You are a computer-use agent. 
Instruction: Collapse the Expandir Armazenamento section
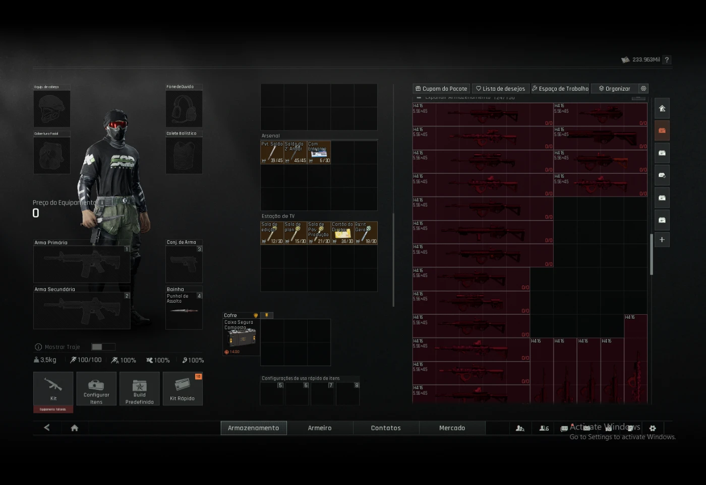(x=419, y=98)
